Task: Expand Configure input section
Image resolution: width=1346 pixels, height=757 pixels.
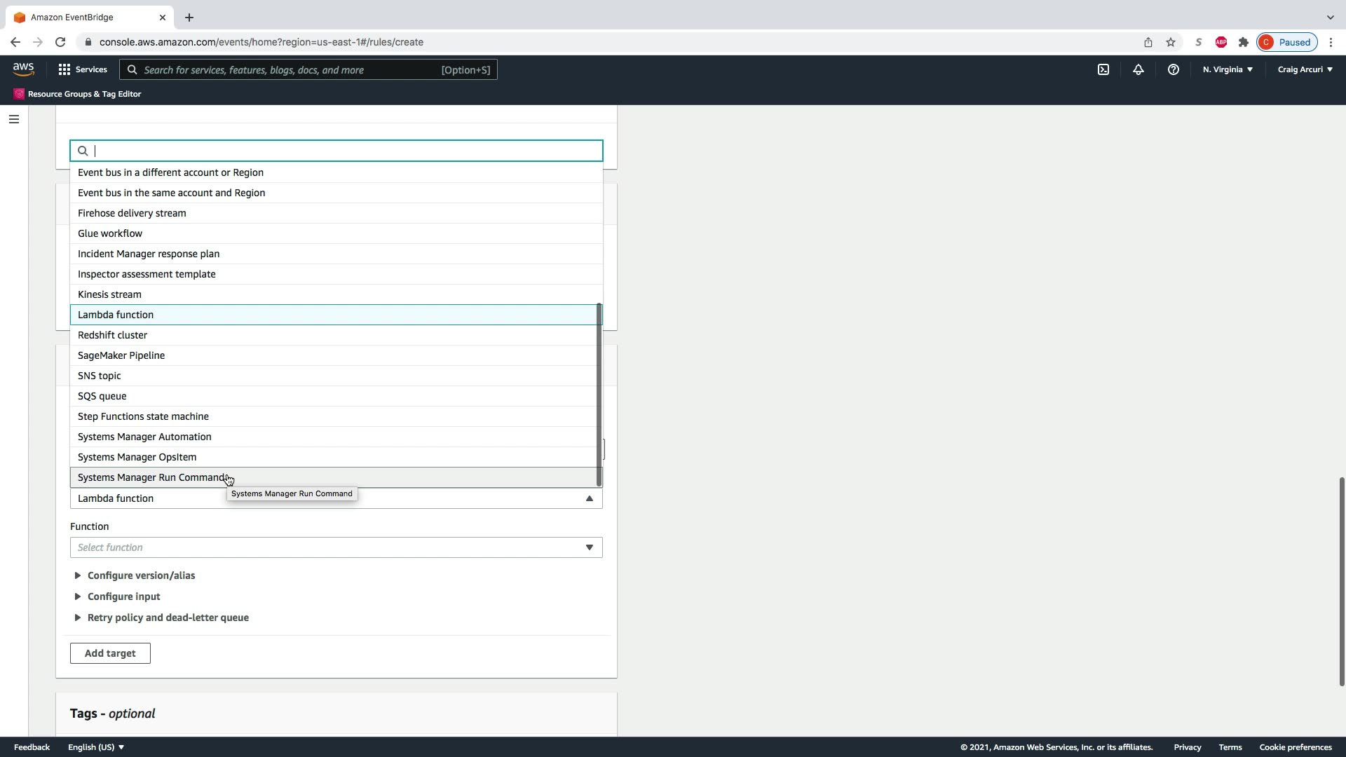Action: 123,596
